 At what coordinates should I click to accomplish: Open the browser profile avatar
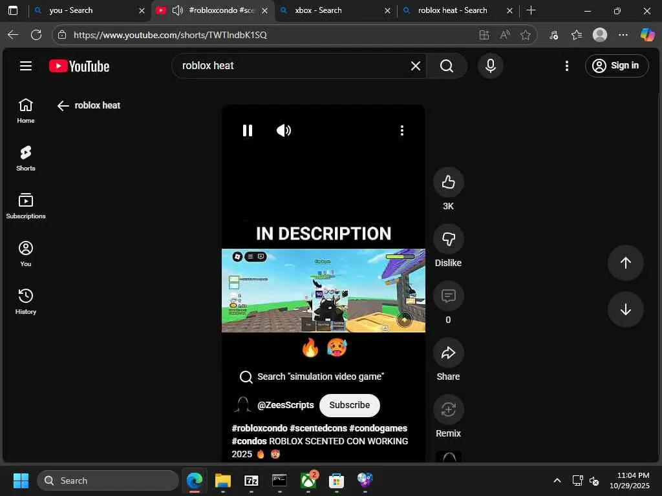599,35
